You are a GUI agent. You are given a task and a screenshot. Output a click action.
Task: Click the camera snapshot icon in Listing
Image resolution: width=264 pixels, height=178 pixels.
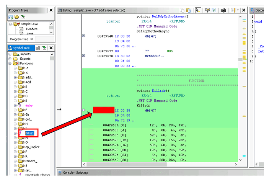223,10
